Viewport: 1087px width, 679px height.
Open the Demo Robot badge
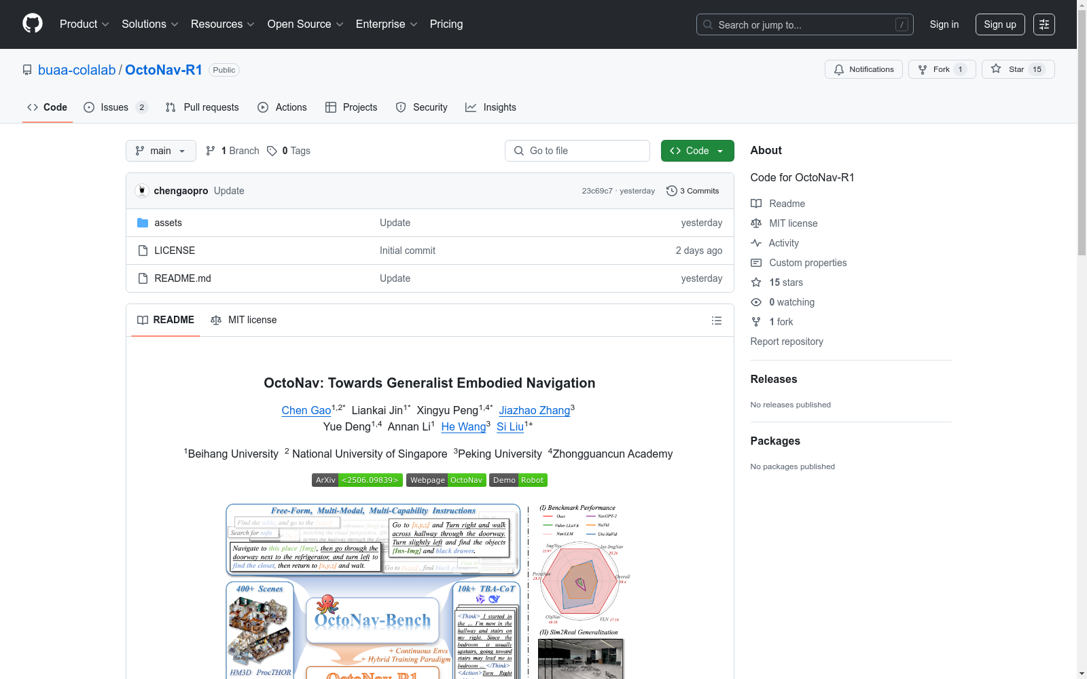click(518, 480)
